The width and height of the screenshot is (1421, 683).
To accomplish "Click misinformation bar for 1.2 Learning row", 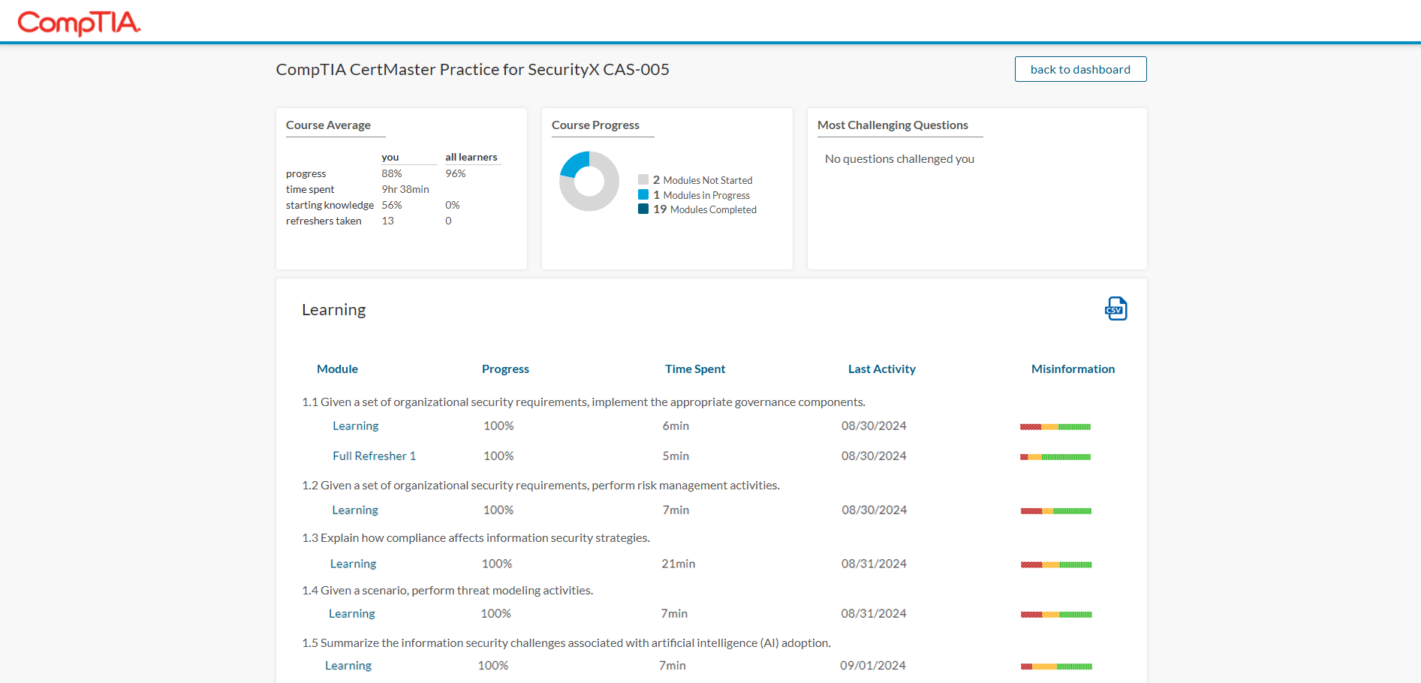I will [1056, 510].
